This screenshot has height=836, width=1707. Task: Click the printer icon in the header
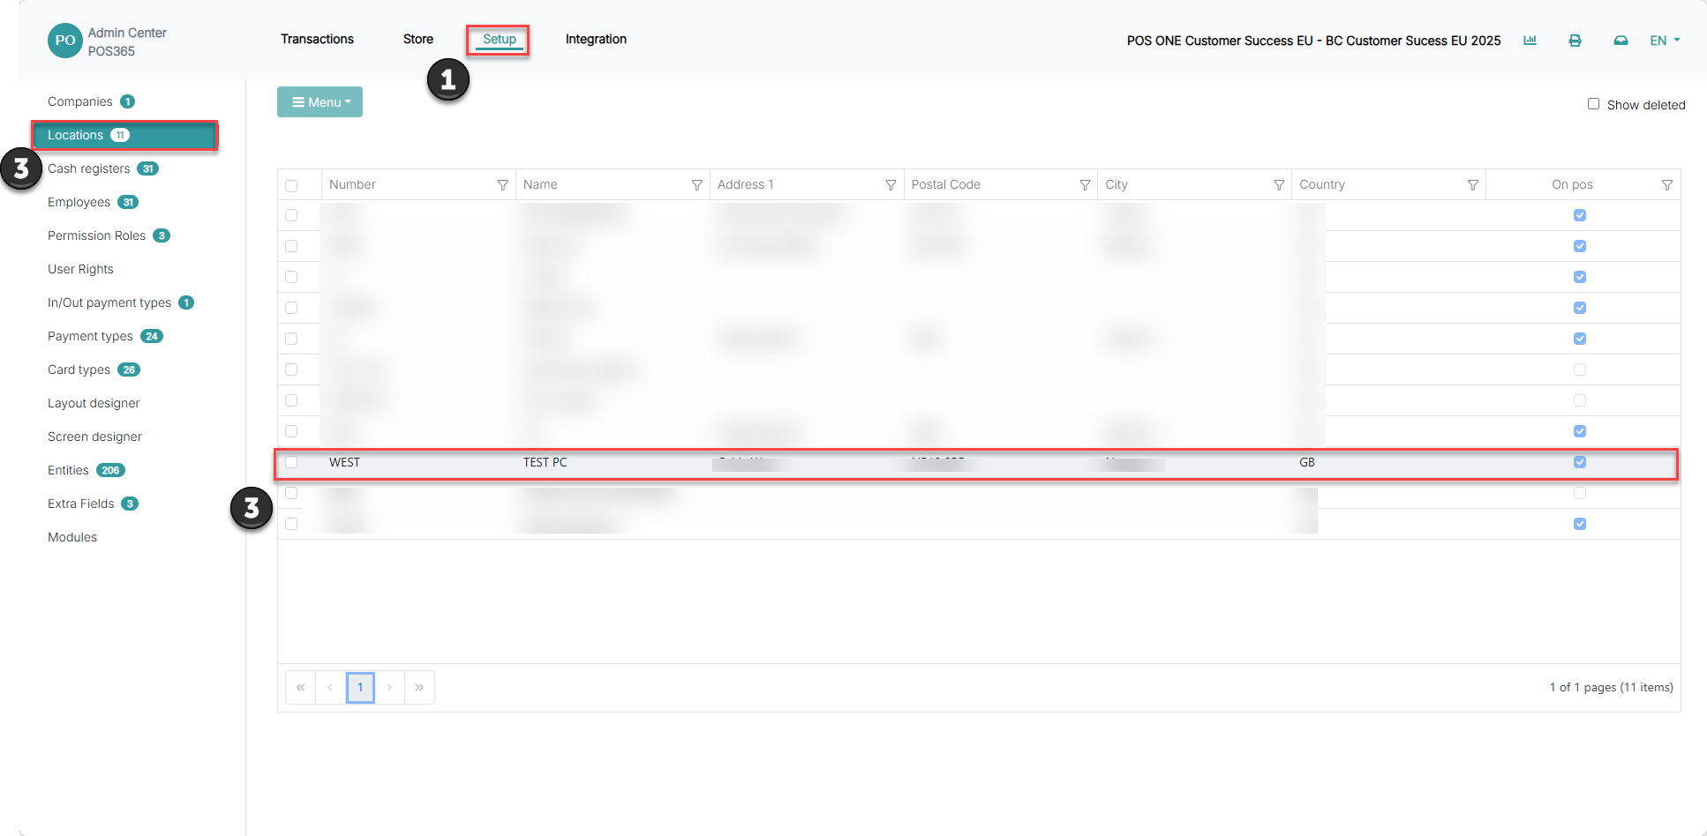tap(1575, 41)
